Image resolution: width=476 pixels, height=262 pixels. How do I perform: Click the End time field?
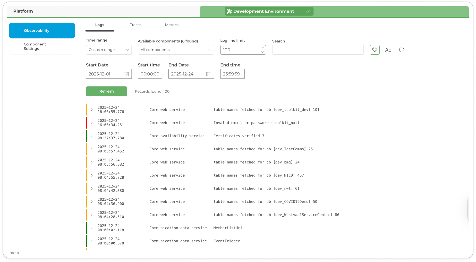click(x=232, y=74)
